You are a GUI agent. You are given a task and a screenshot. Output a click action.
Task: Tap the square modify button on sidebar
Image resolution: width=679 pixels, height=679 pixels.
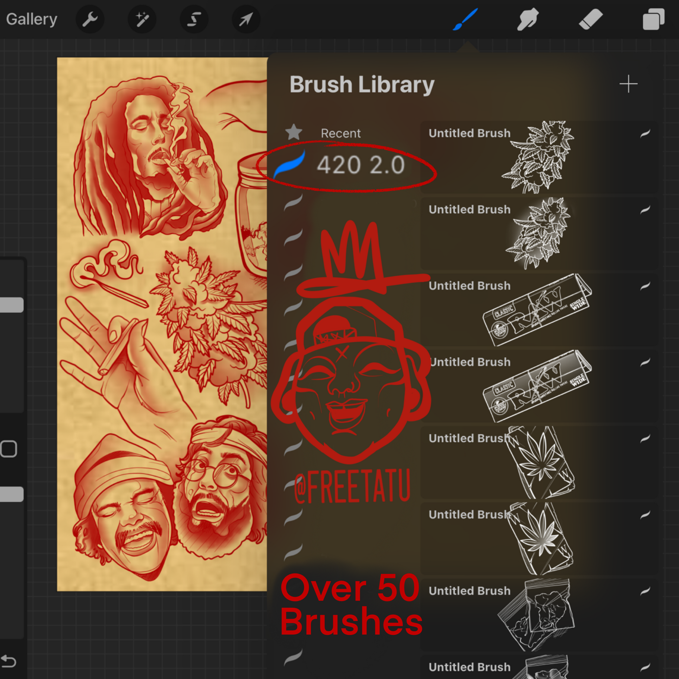point(8,449)
